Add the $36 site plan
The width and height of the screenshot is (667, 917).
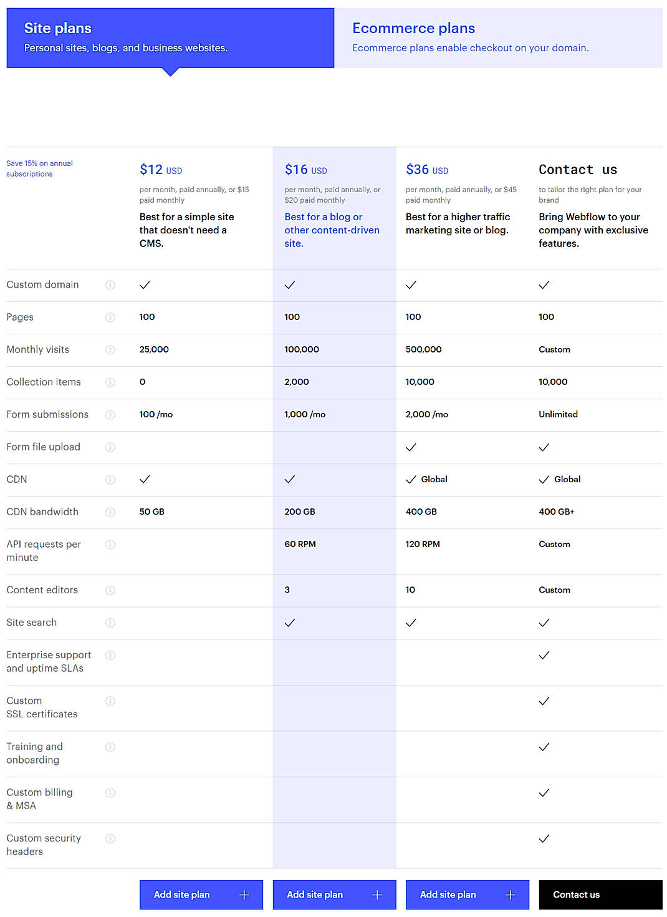(x=467, y=895)
